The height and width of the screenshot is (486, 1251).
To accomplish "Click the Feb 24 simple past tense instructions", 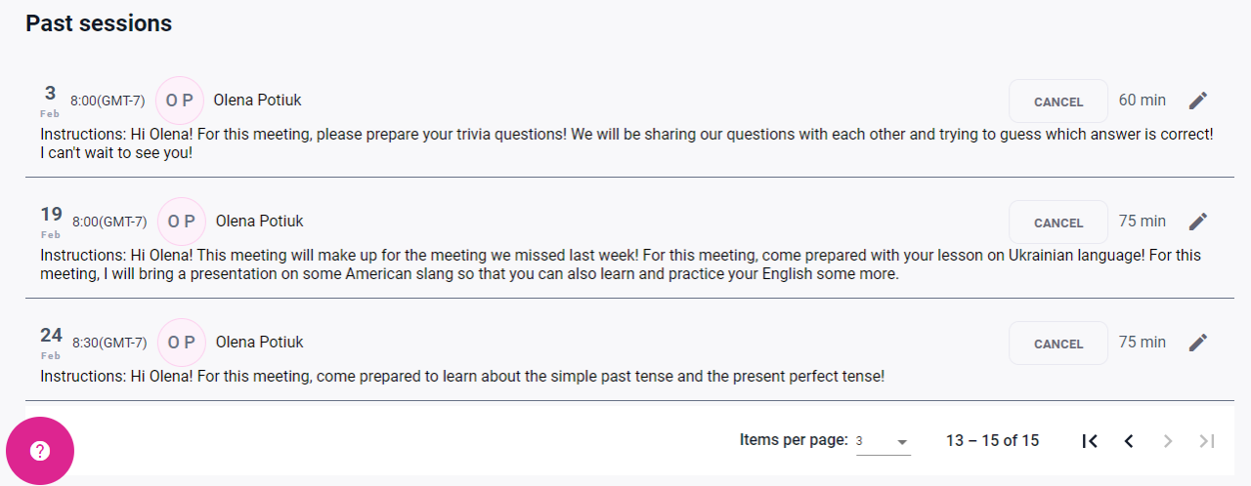I will (x=462, y=376).
